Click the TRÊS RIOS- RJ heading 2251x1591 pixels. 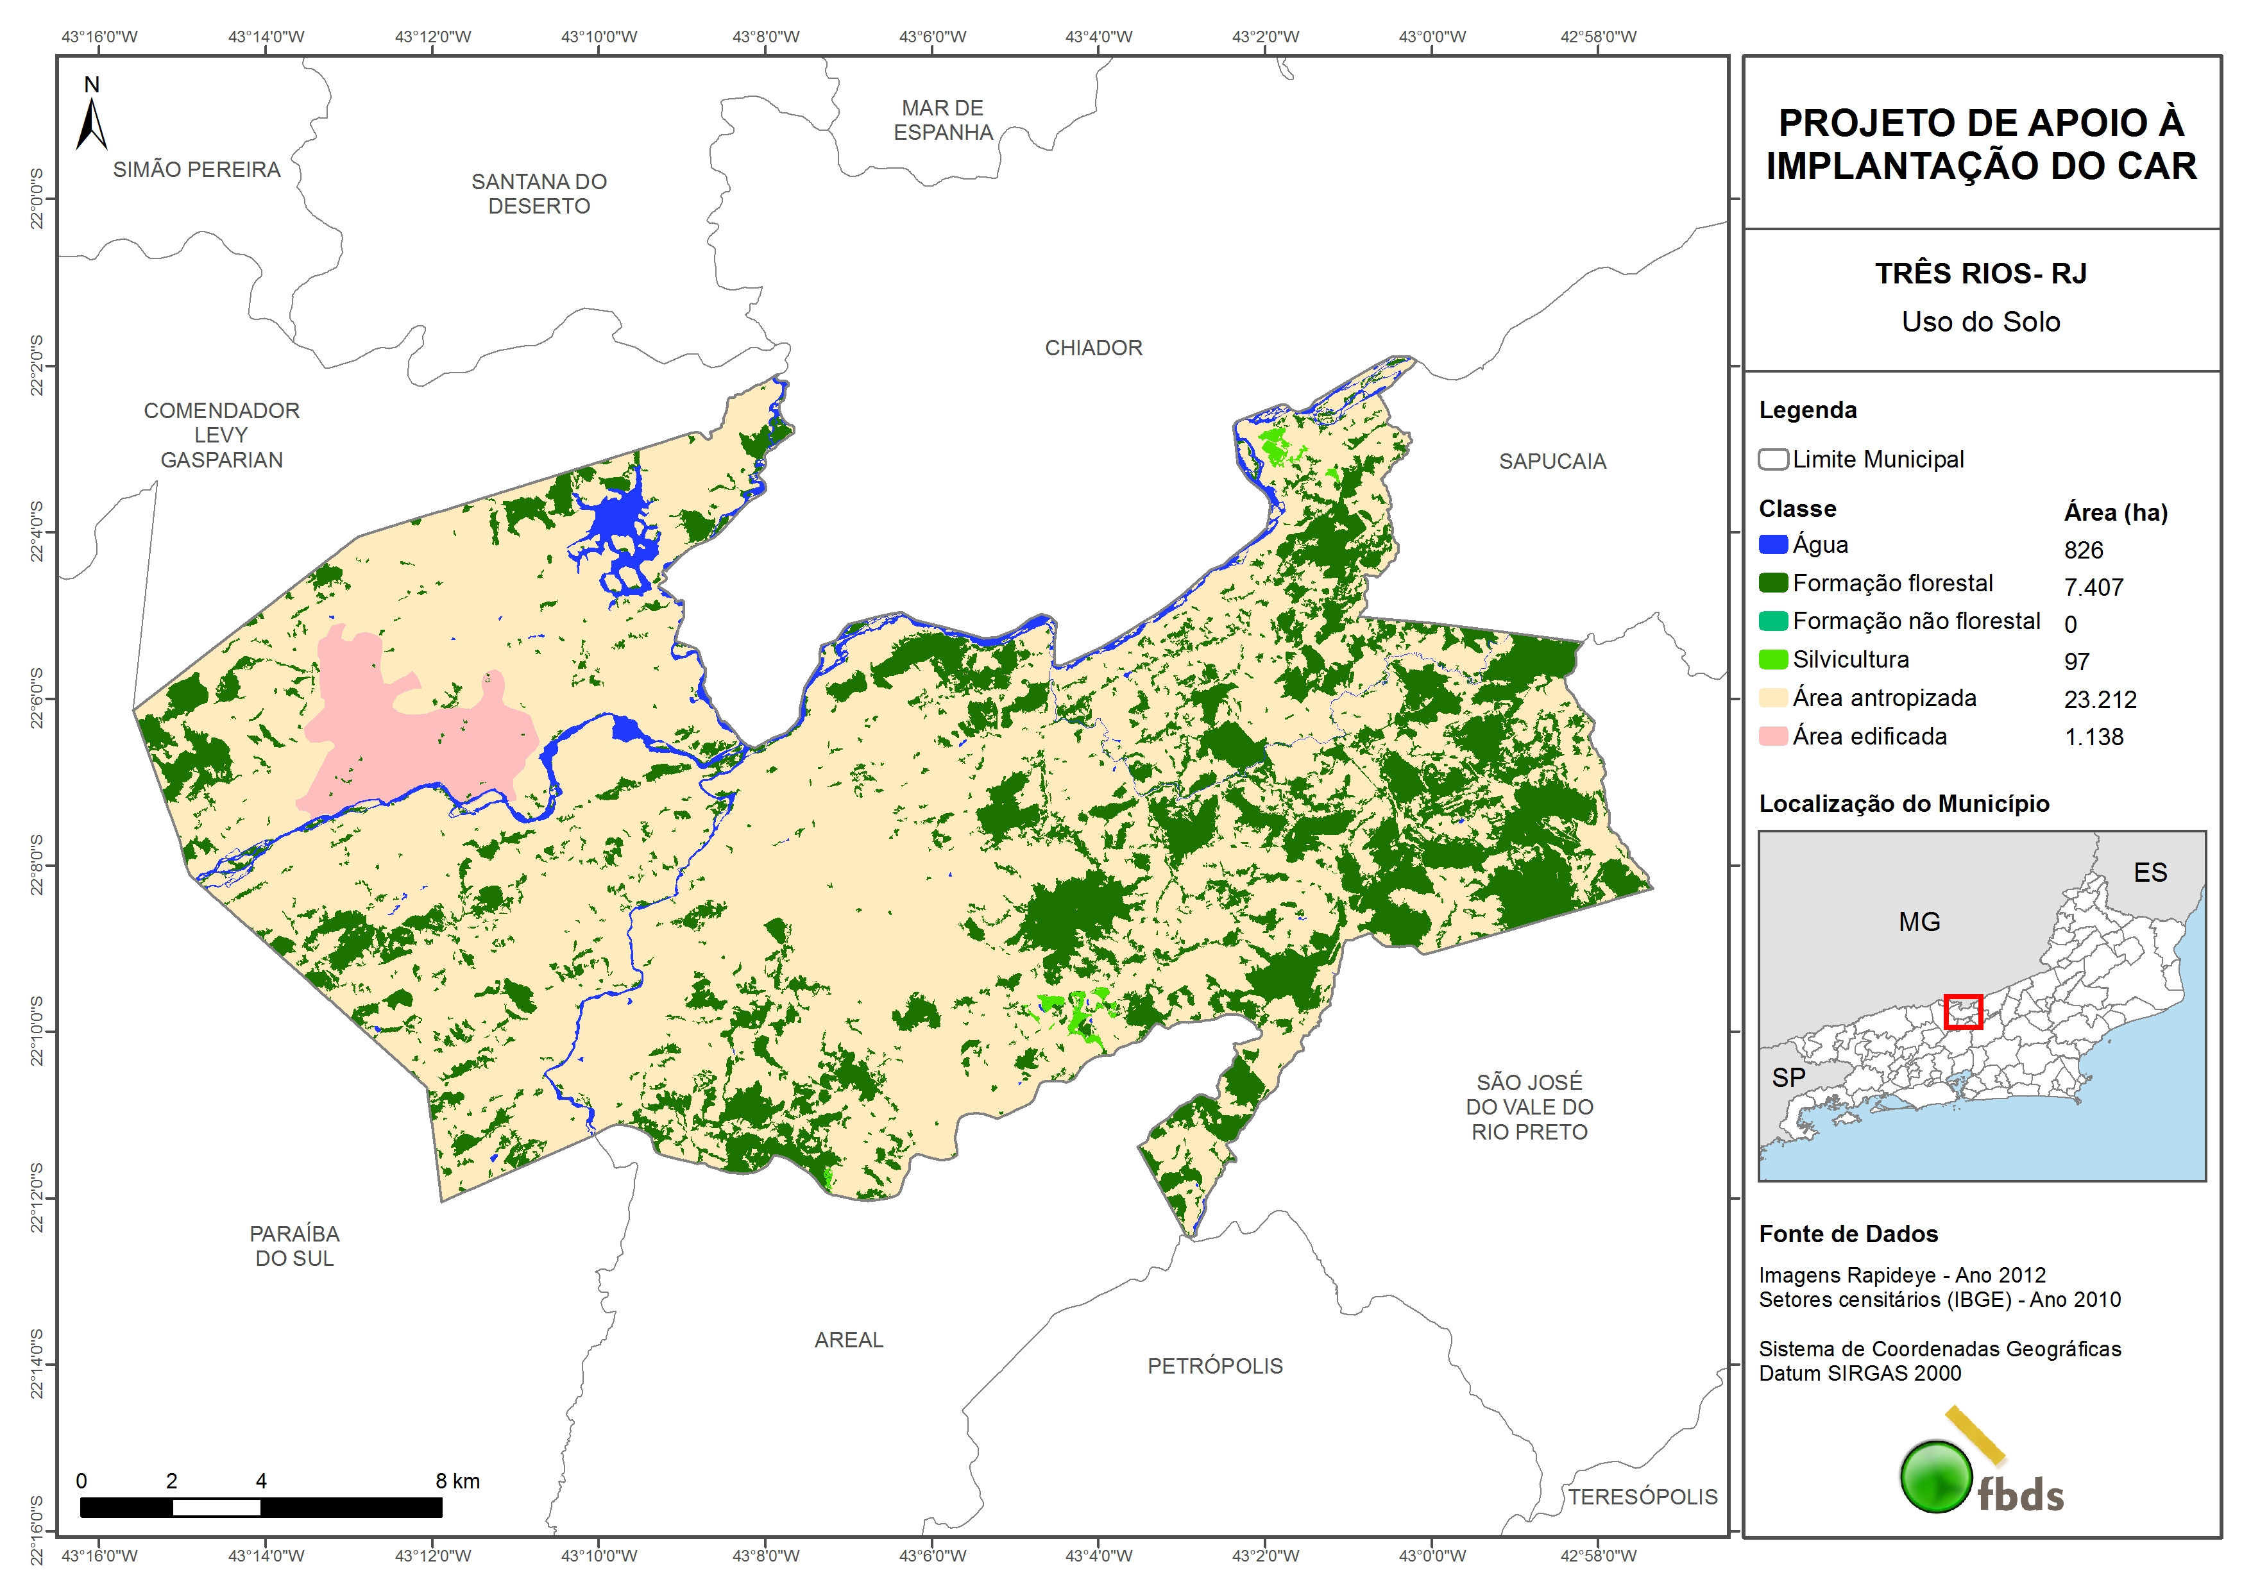pyautogui.click(x=1980, y=273)
